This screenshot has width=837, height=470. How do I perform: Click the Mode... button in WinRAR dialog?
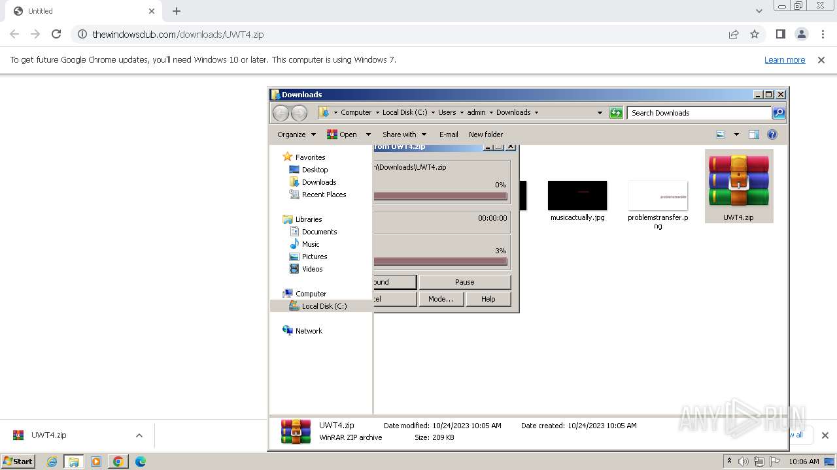tap(441, 299)
